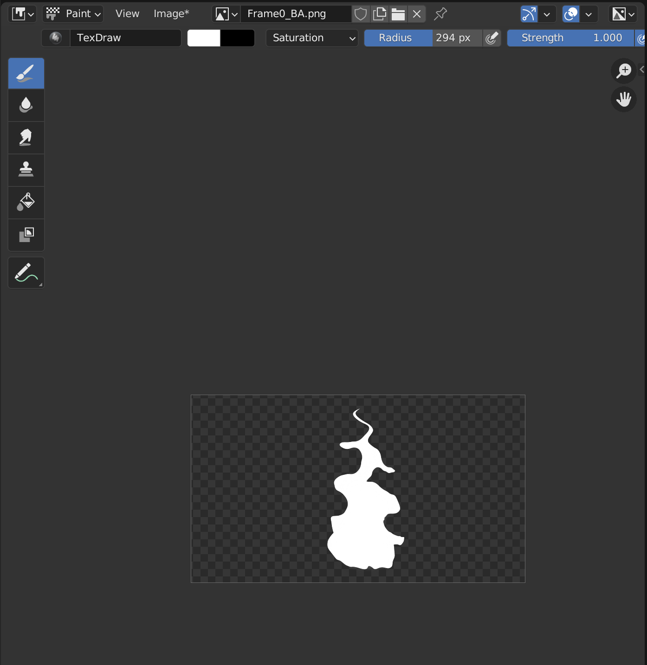The image size is (647, 665).
Task: Click the black secondary color swatch
Action: coord(238,38)
